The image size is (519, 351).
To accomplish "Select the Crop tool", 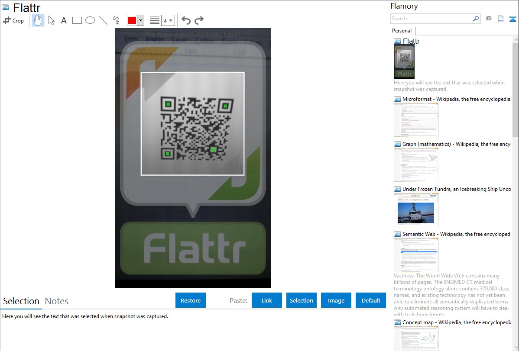I will click(13, 20).
